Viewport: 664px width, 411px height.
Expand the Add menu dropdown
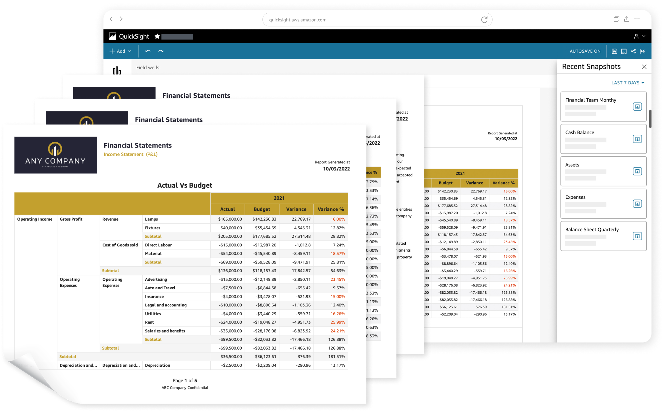click(x=121, y=51)
